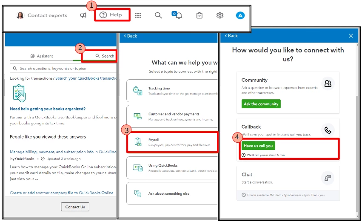
Task: Switch to the Search tab
Action: click(105, 56)
